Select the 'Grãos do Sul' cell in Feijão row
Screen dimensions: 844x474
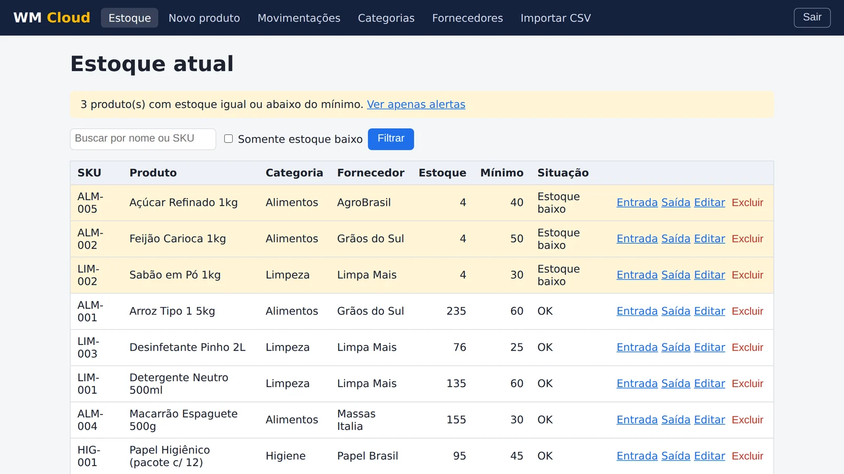click(x=370, y=239)
